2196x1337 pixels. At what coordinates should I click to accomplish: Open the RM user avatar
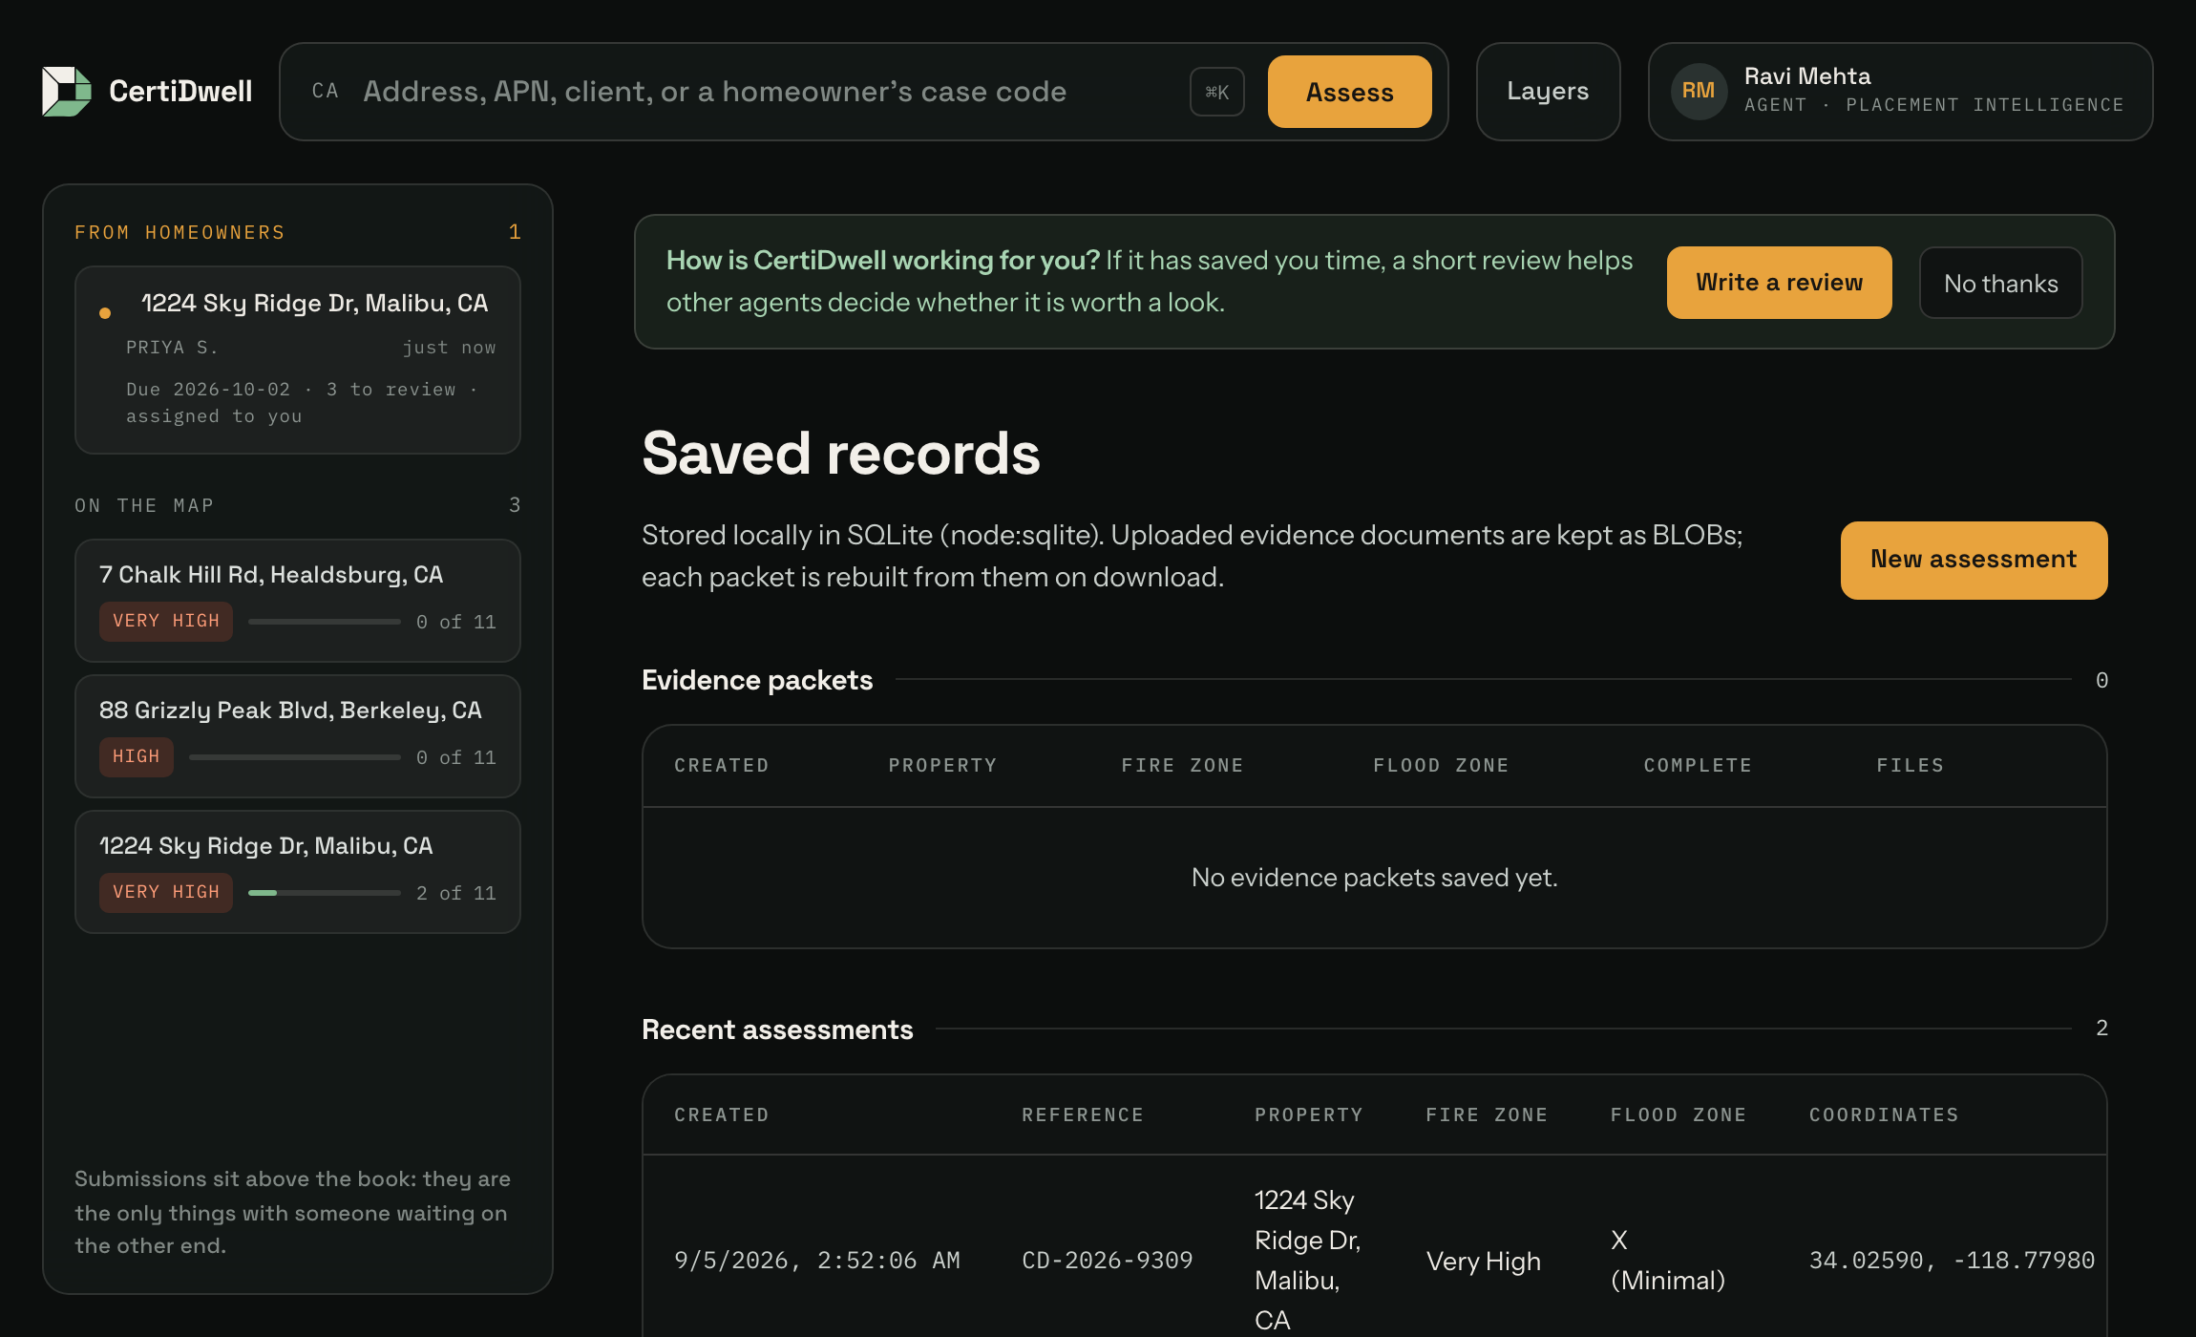[1699, 92]
